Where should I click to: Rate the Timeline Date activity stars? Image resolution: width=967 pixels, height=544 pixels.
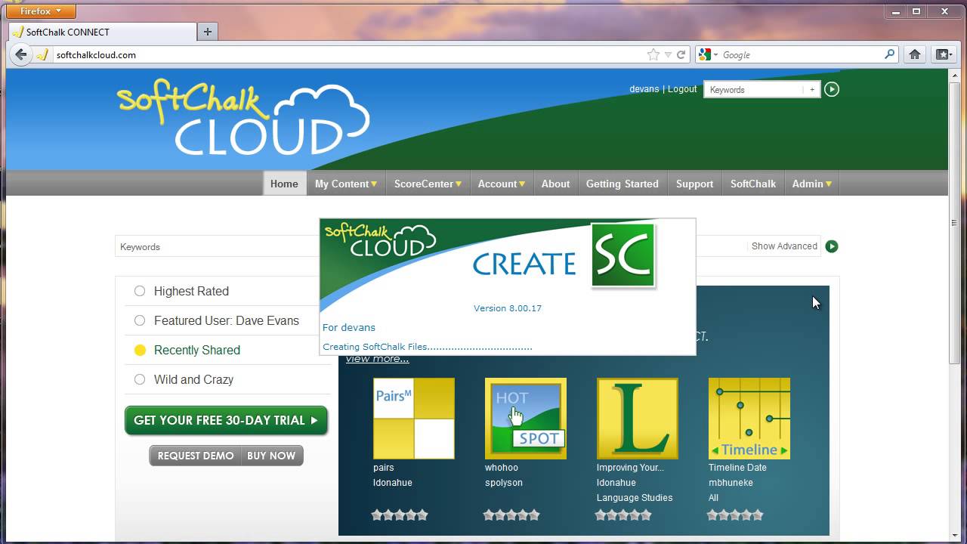pos(735,515)
